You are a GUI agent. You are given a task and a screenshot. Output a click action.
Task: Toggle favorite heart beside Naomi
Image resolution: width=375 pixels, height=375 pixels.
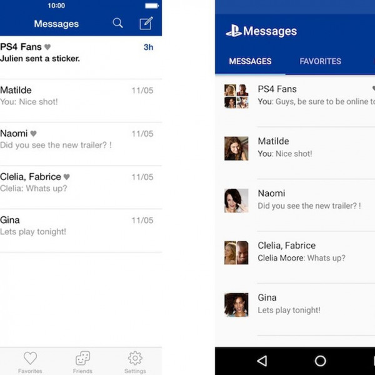tap(34, 134)
